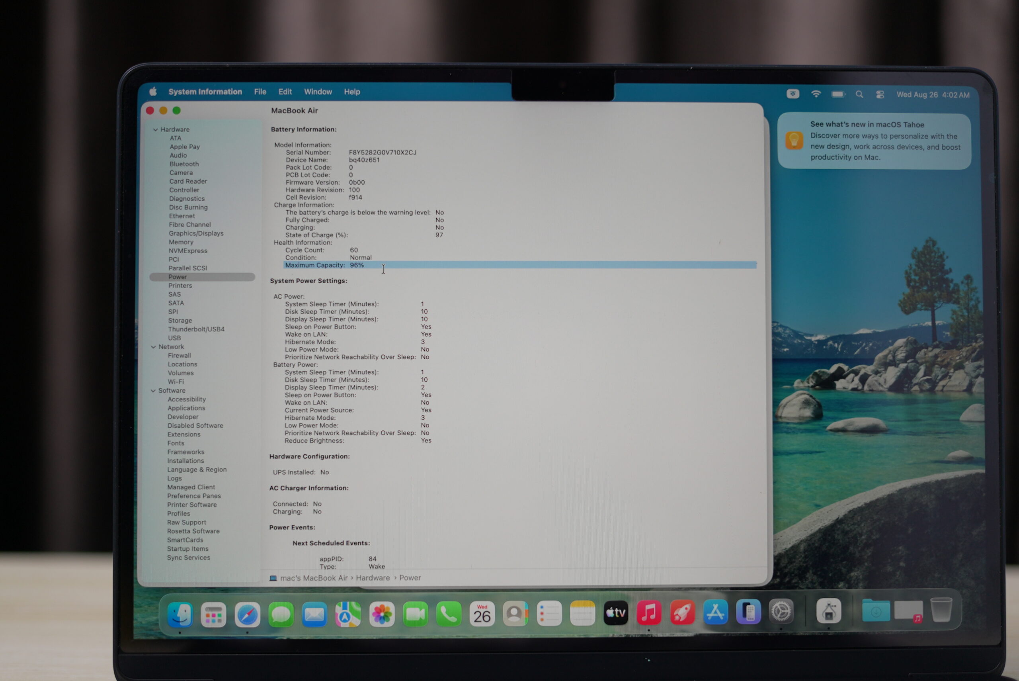Select Storage in the sidebar
Viewport: 1019px width, 681px height.
pyautogui.click(x=180, y=320)
